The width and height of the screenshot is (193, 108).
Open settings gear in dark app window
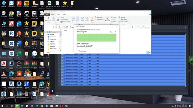[52, 91]
